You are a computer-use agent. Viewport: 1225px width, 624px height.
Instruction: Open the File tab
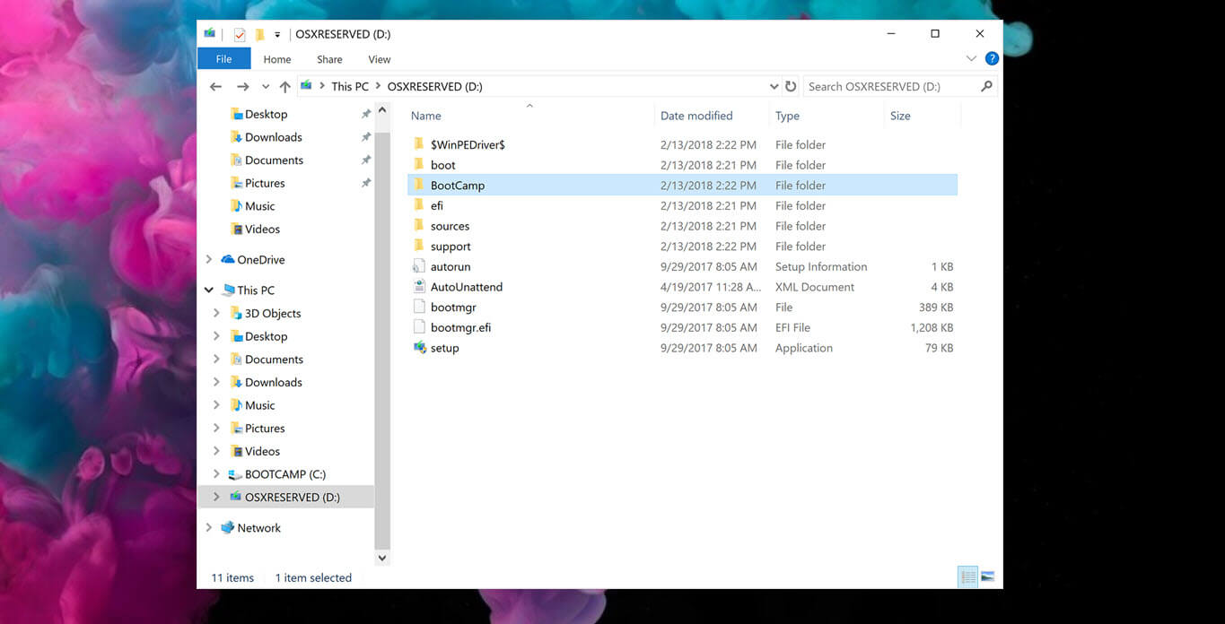pyautogui.click(x=223, y=59)
